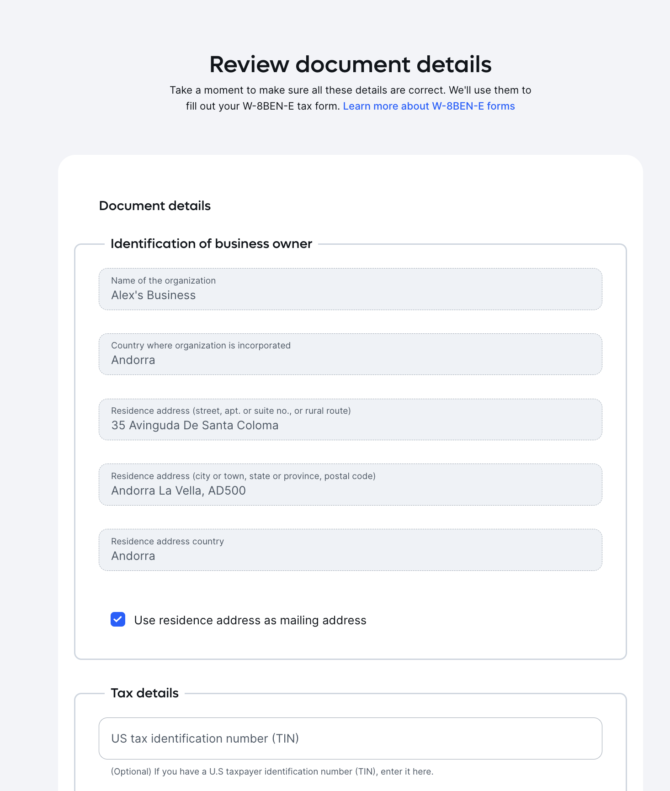Image resolution: width=670 pixels, height=791 pixels.
Task: Select the Residence address country field
Action: click(351, 550)
